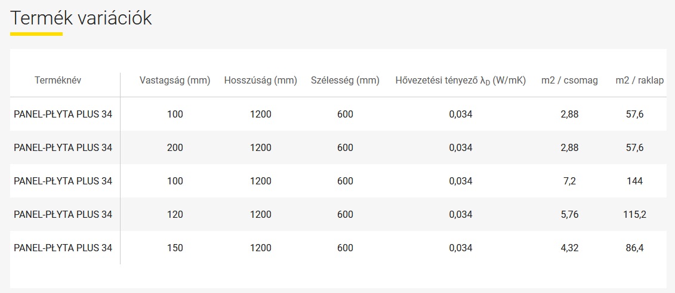
Task: Click the last row's PANEL-PŁYTA PLUS 34 name
Action: pyautogui.click(x=63, y=248)
